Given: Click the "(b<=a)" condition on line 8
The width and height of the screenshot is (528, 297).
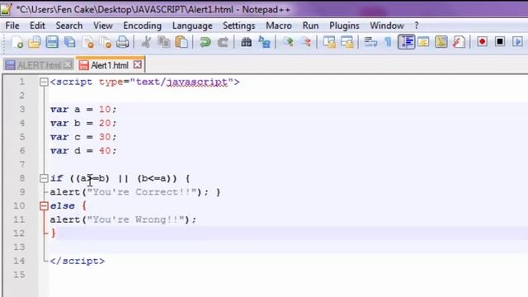Looking at the screenshot, I should click(153, 178).
